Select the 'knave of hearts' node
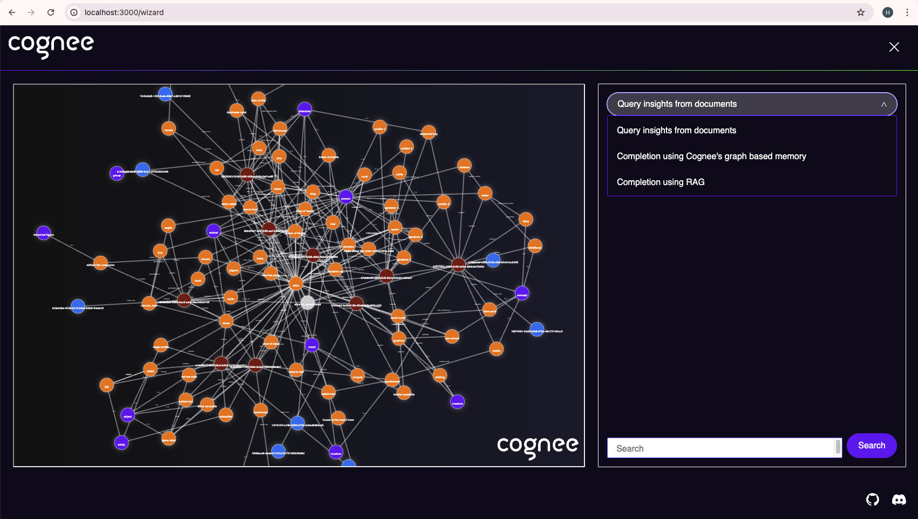 click(x=329, y=155)
